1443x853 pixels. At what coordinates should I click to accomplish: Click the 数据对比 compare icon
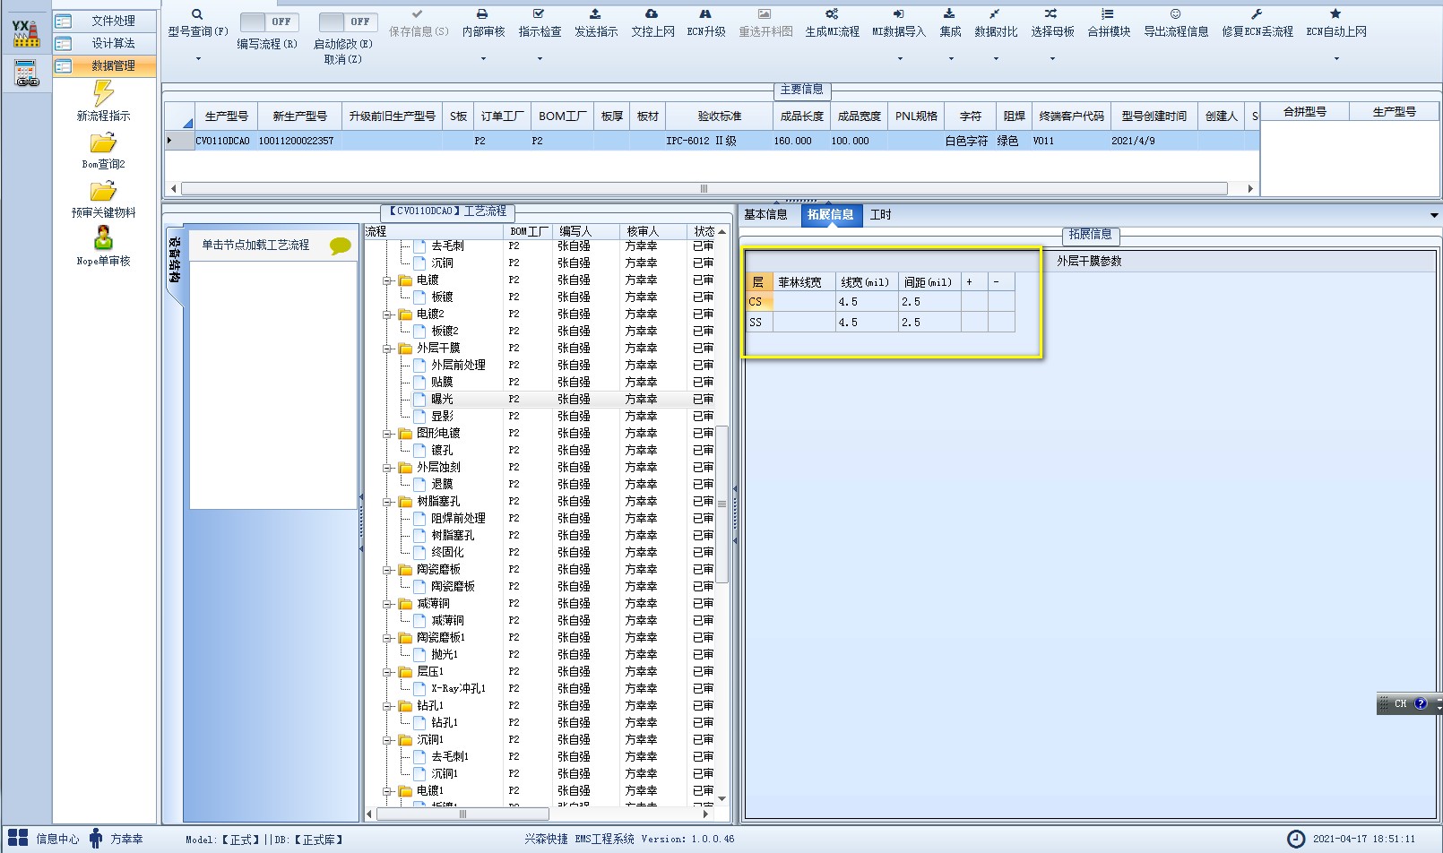995,14
